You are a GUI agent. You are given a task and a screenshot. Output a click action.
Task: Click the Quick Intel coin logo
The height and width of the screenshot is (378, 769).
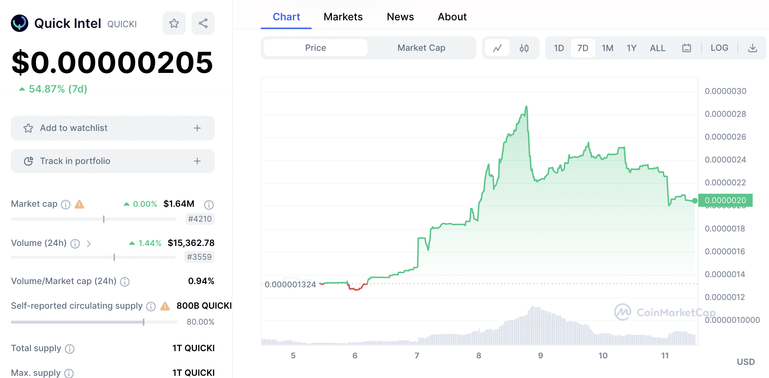coord(20,23)
